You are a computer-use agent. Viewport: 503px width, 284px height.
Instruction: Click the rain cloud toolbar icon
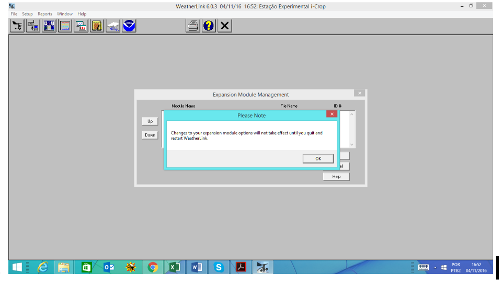113,26
